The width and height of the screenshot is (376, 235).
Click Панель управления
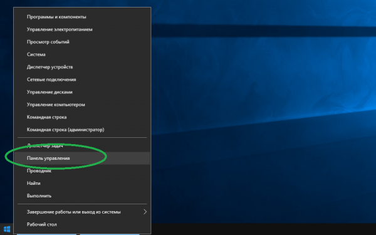click(x=82, y=159)
